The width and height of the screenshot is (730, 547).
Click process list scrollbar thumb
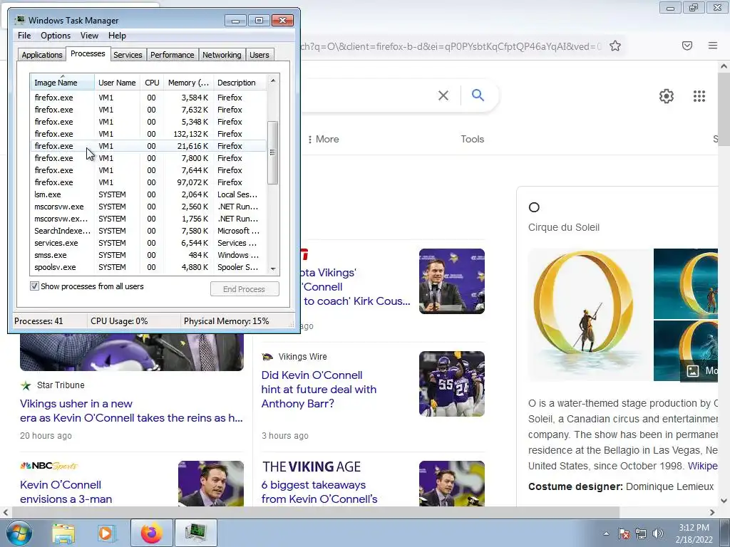point(273,152)
